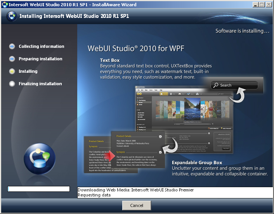Click the title bar application icon
Viewport: 274px width, 214px height.
pos(5,5)
